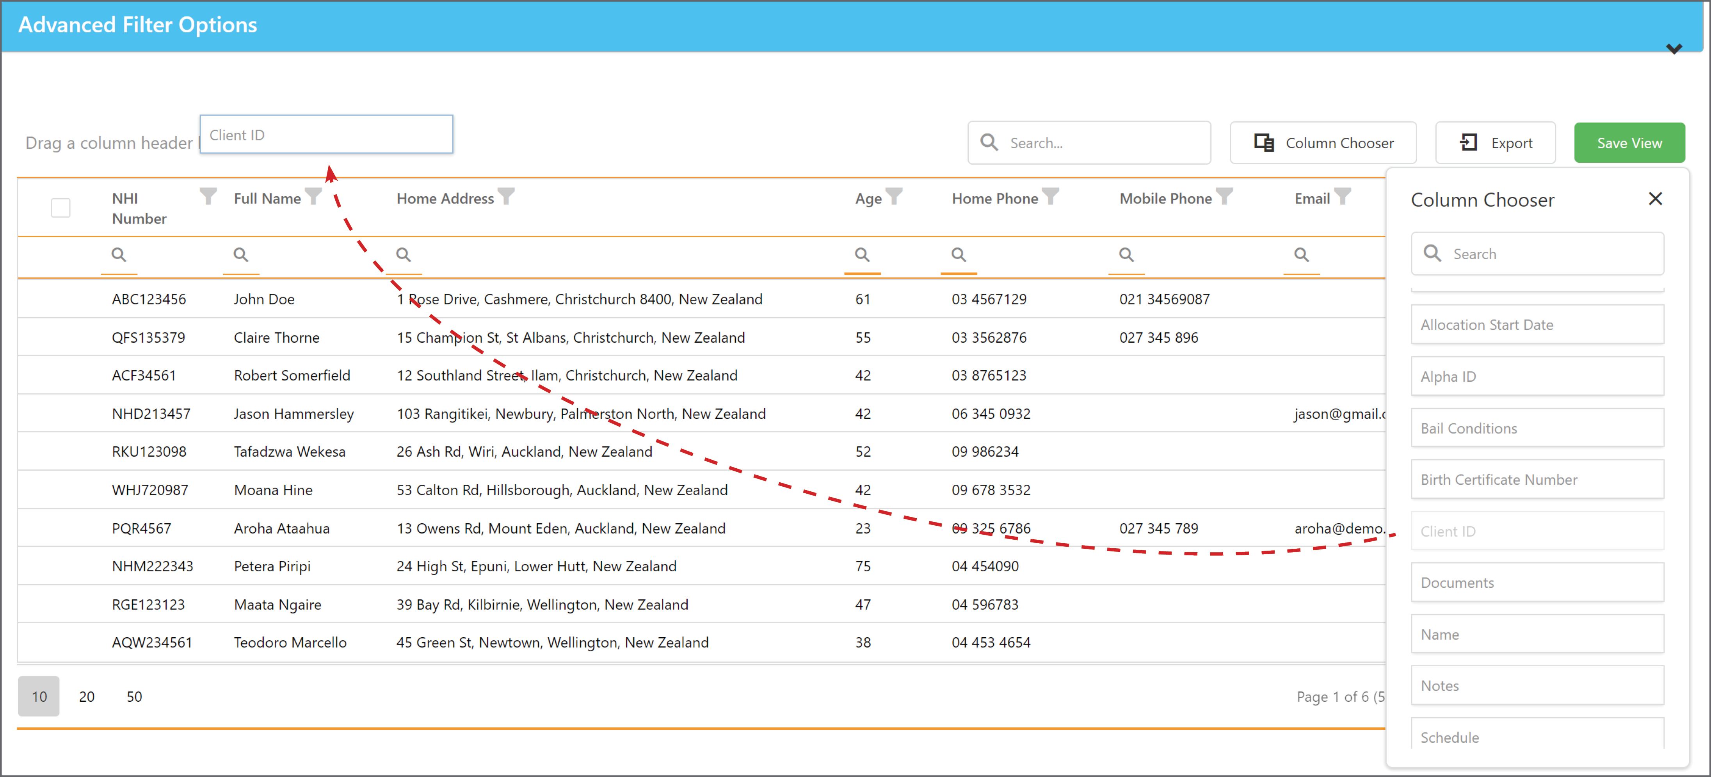Toggle the select-all rows checkbox

click(x=60, y=208)
